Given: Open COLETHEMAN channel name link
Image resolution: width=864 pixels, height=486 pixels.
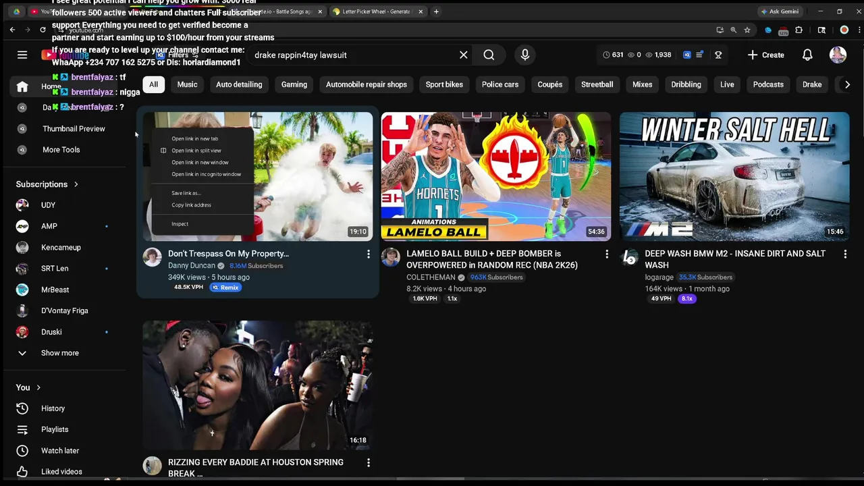Looking at the screenshot, I should (x=431, y=277).
